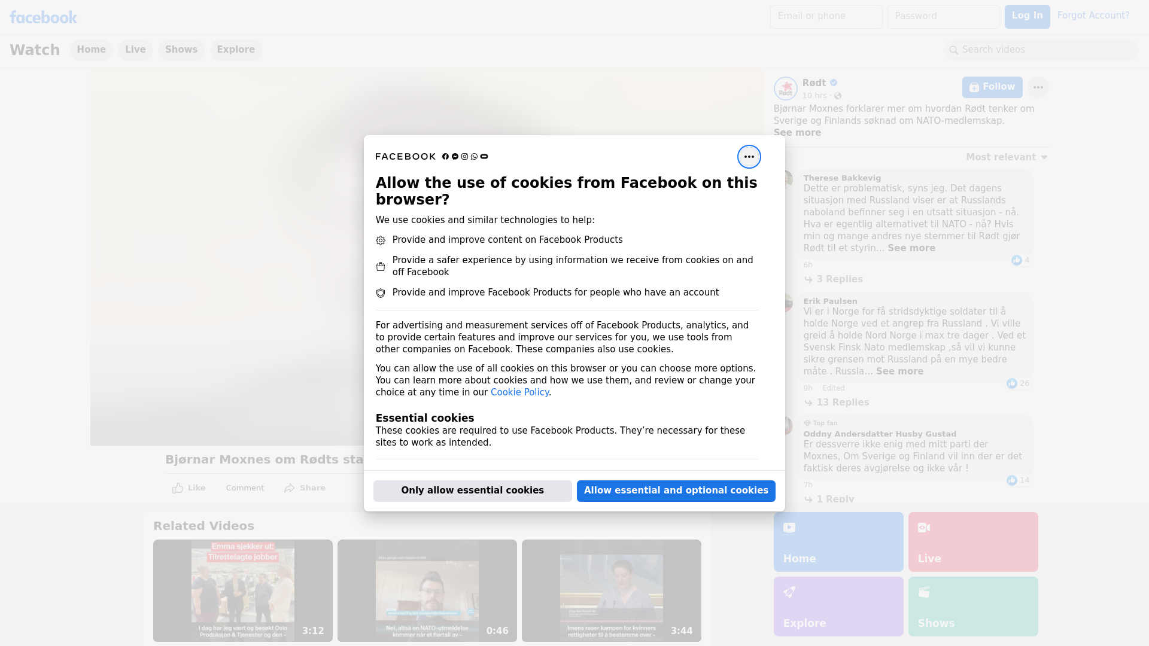Open the Shows clapperboard tile
Image resolution: width=1149 pixels, height=646 pixels.
[972, 606]
